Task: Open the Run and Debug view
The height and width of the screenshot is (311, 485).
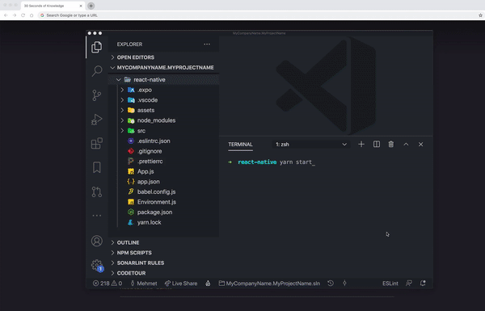Action: (x=96, y=120)
